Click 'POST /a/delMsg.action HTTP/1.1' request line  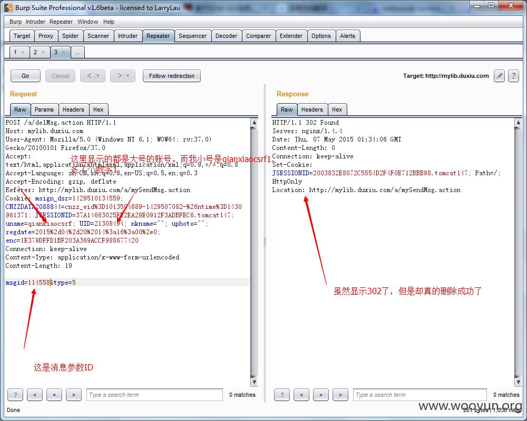[x=61, y=123]
